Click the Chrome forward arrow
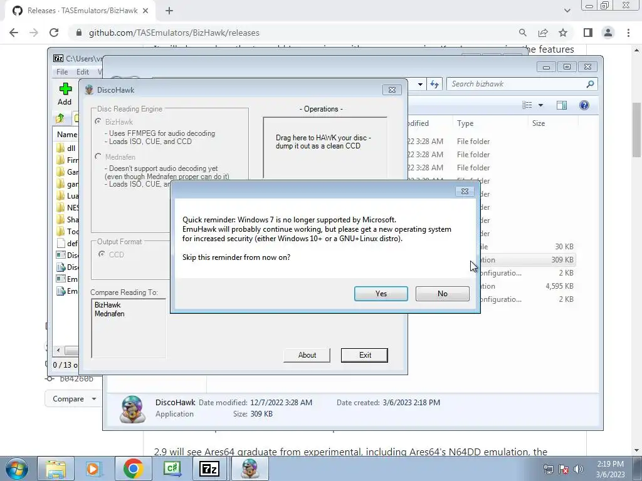642x481 pixels. 34,33
